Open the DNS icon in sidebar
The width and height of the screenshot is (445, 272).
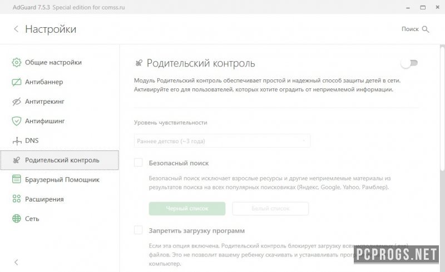point(17,140)
